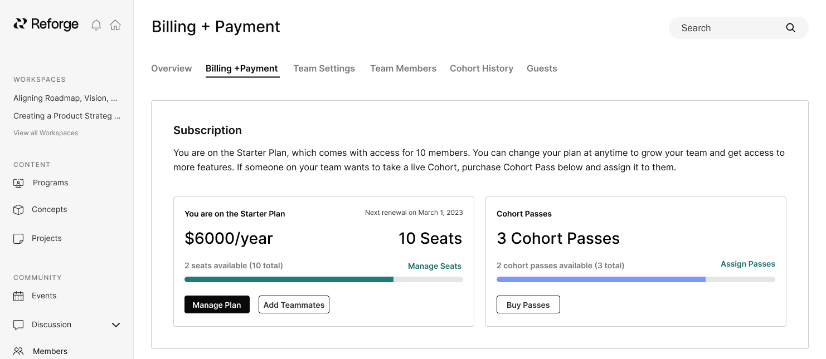Viewport: 826px width, 359px height.
Task: Open Members in the sidebar
Action: pyautogui.click(x=50, y=352)
